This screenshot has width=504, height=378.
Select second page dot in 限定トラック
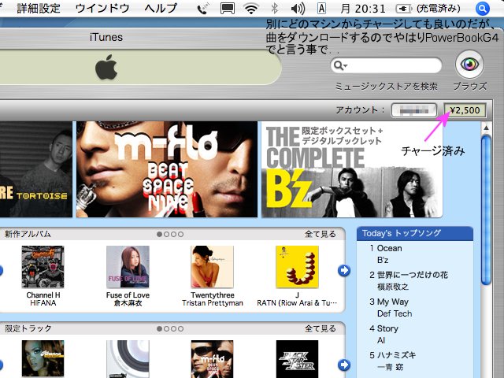[166, 329]
